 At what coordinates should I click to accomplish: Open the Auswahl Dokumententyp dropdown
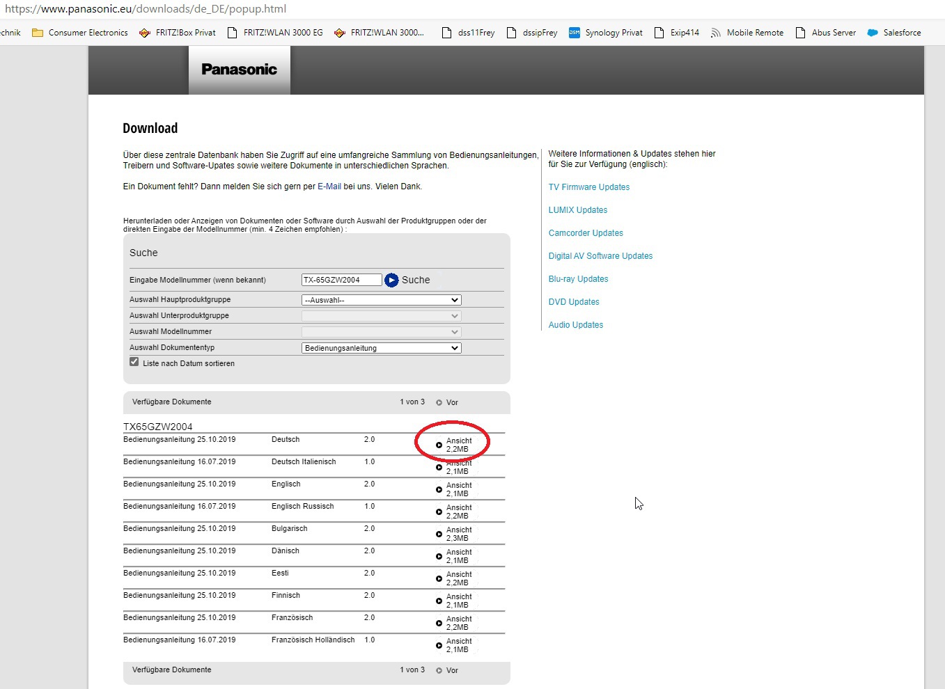tap(381, 348)
